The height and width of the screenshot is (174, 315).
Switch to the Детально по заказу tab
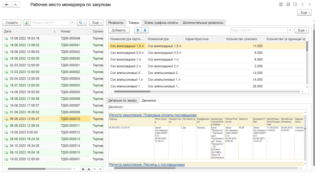(x=122, y=100)
